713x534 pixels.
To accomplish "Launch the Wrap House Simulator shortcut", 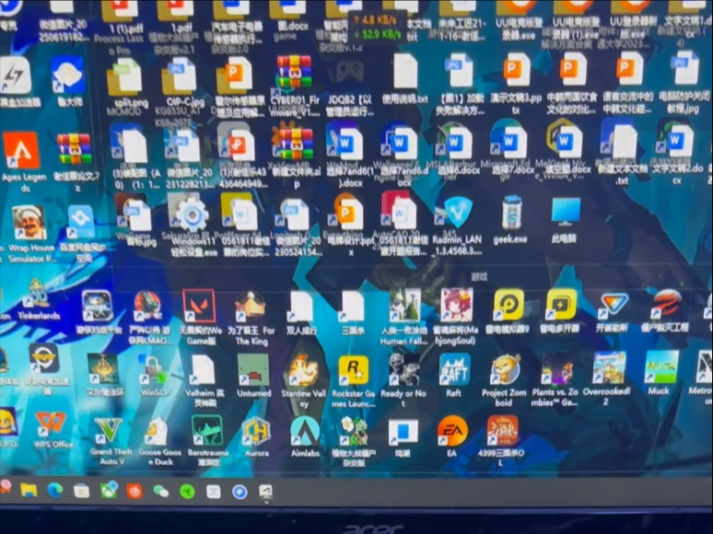I will (x=28, y=223).
